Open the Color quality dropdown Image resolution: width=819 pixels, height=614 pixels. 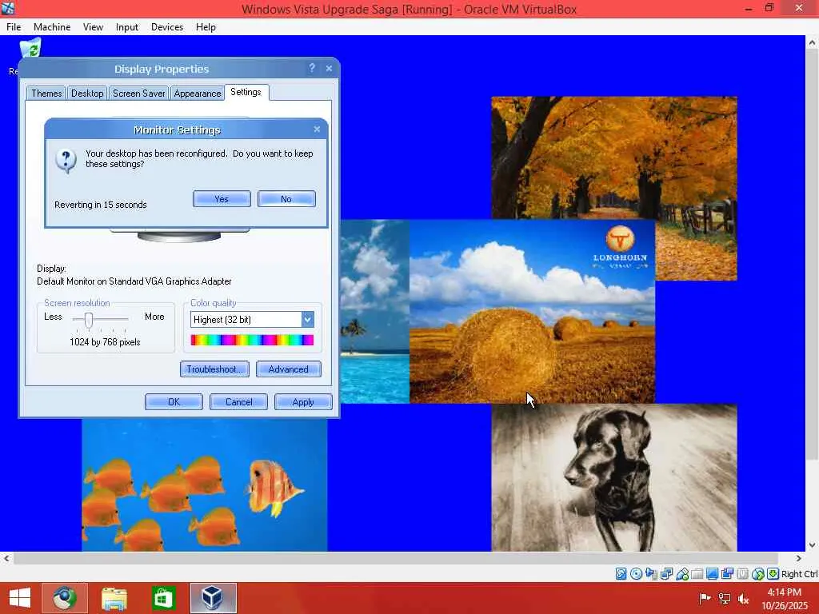(x=252, y=320)
